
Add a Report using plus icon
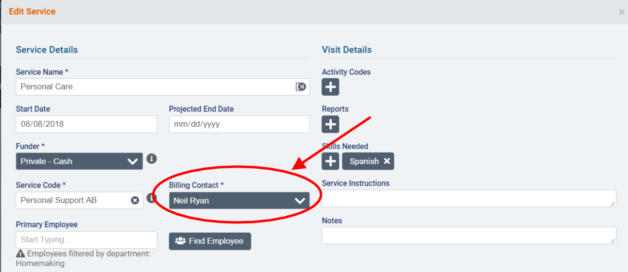coord(330,124)
